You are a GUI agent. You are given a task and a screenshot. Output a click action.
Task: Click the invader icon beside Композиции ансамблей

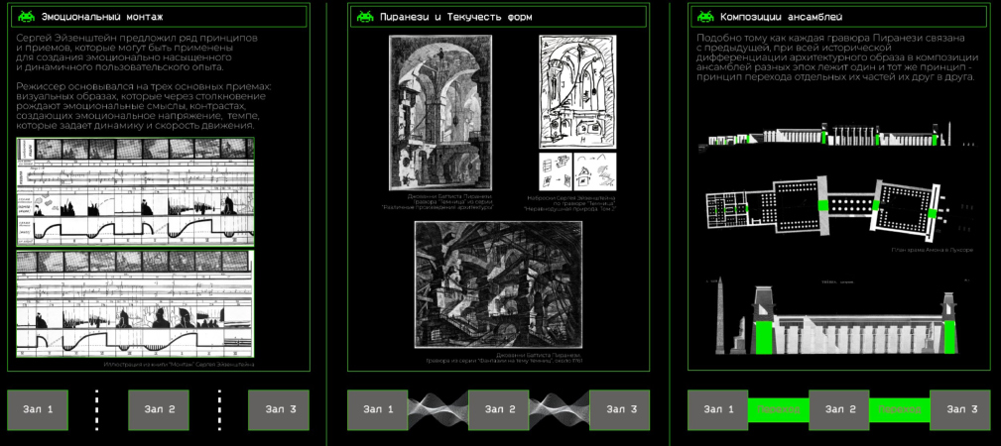[705, 17]
